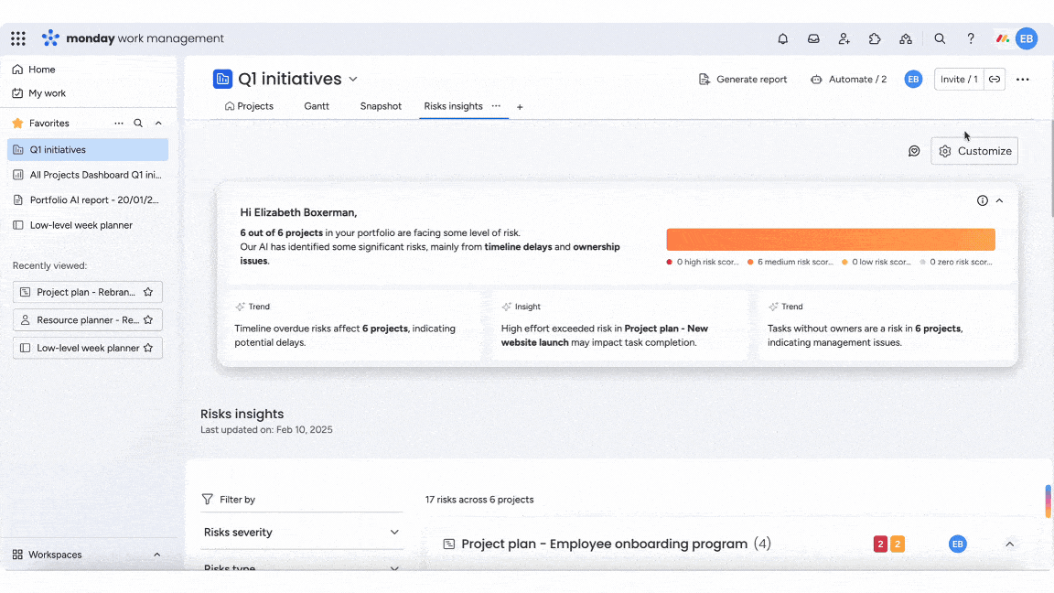Screen dimensions: 1054x593
Task: Click the Invite / 1 button
Action: pyautogui.click(x=959, y=80)
